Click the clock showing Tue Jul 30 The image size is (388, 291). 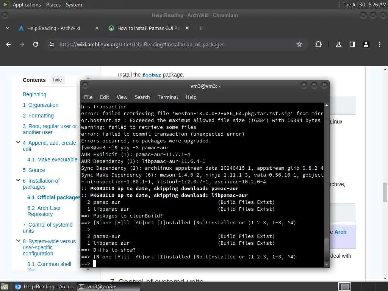364,5
